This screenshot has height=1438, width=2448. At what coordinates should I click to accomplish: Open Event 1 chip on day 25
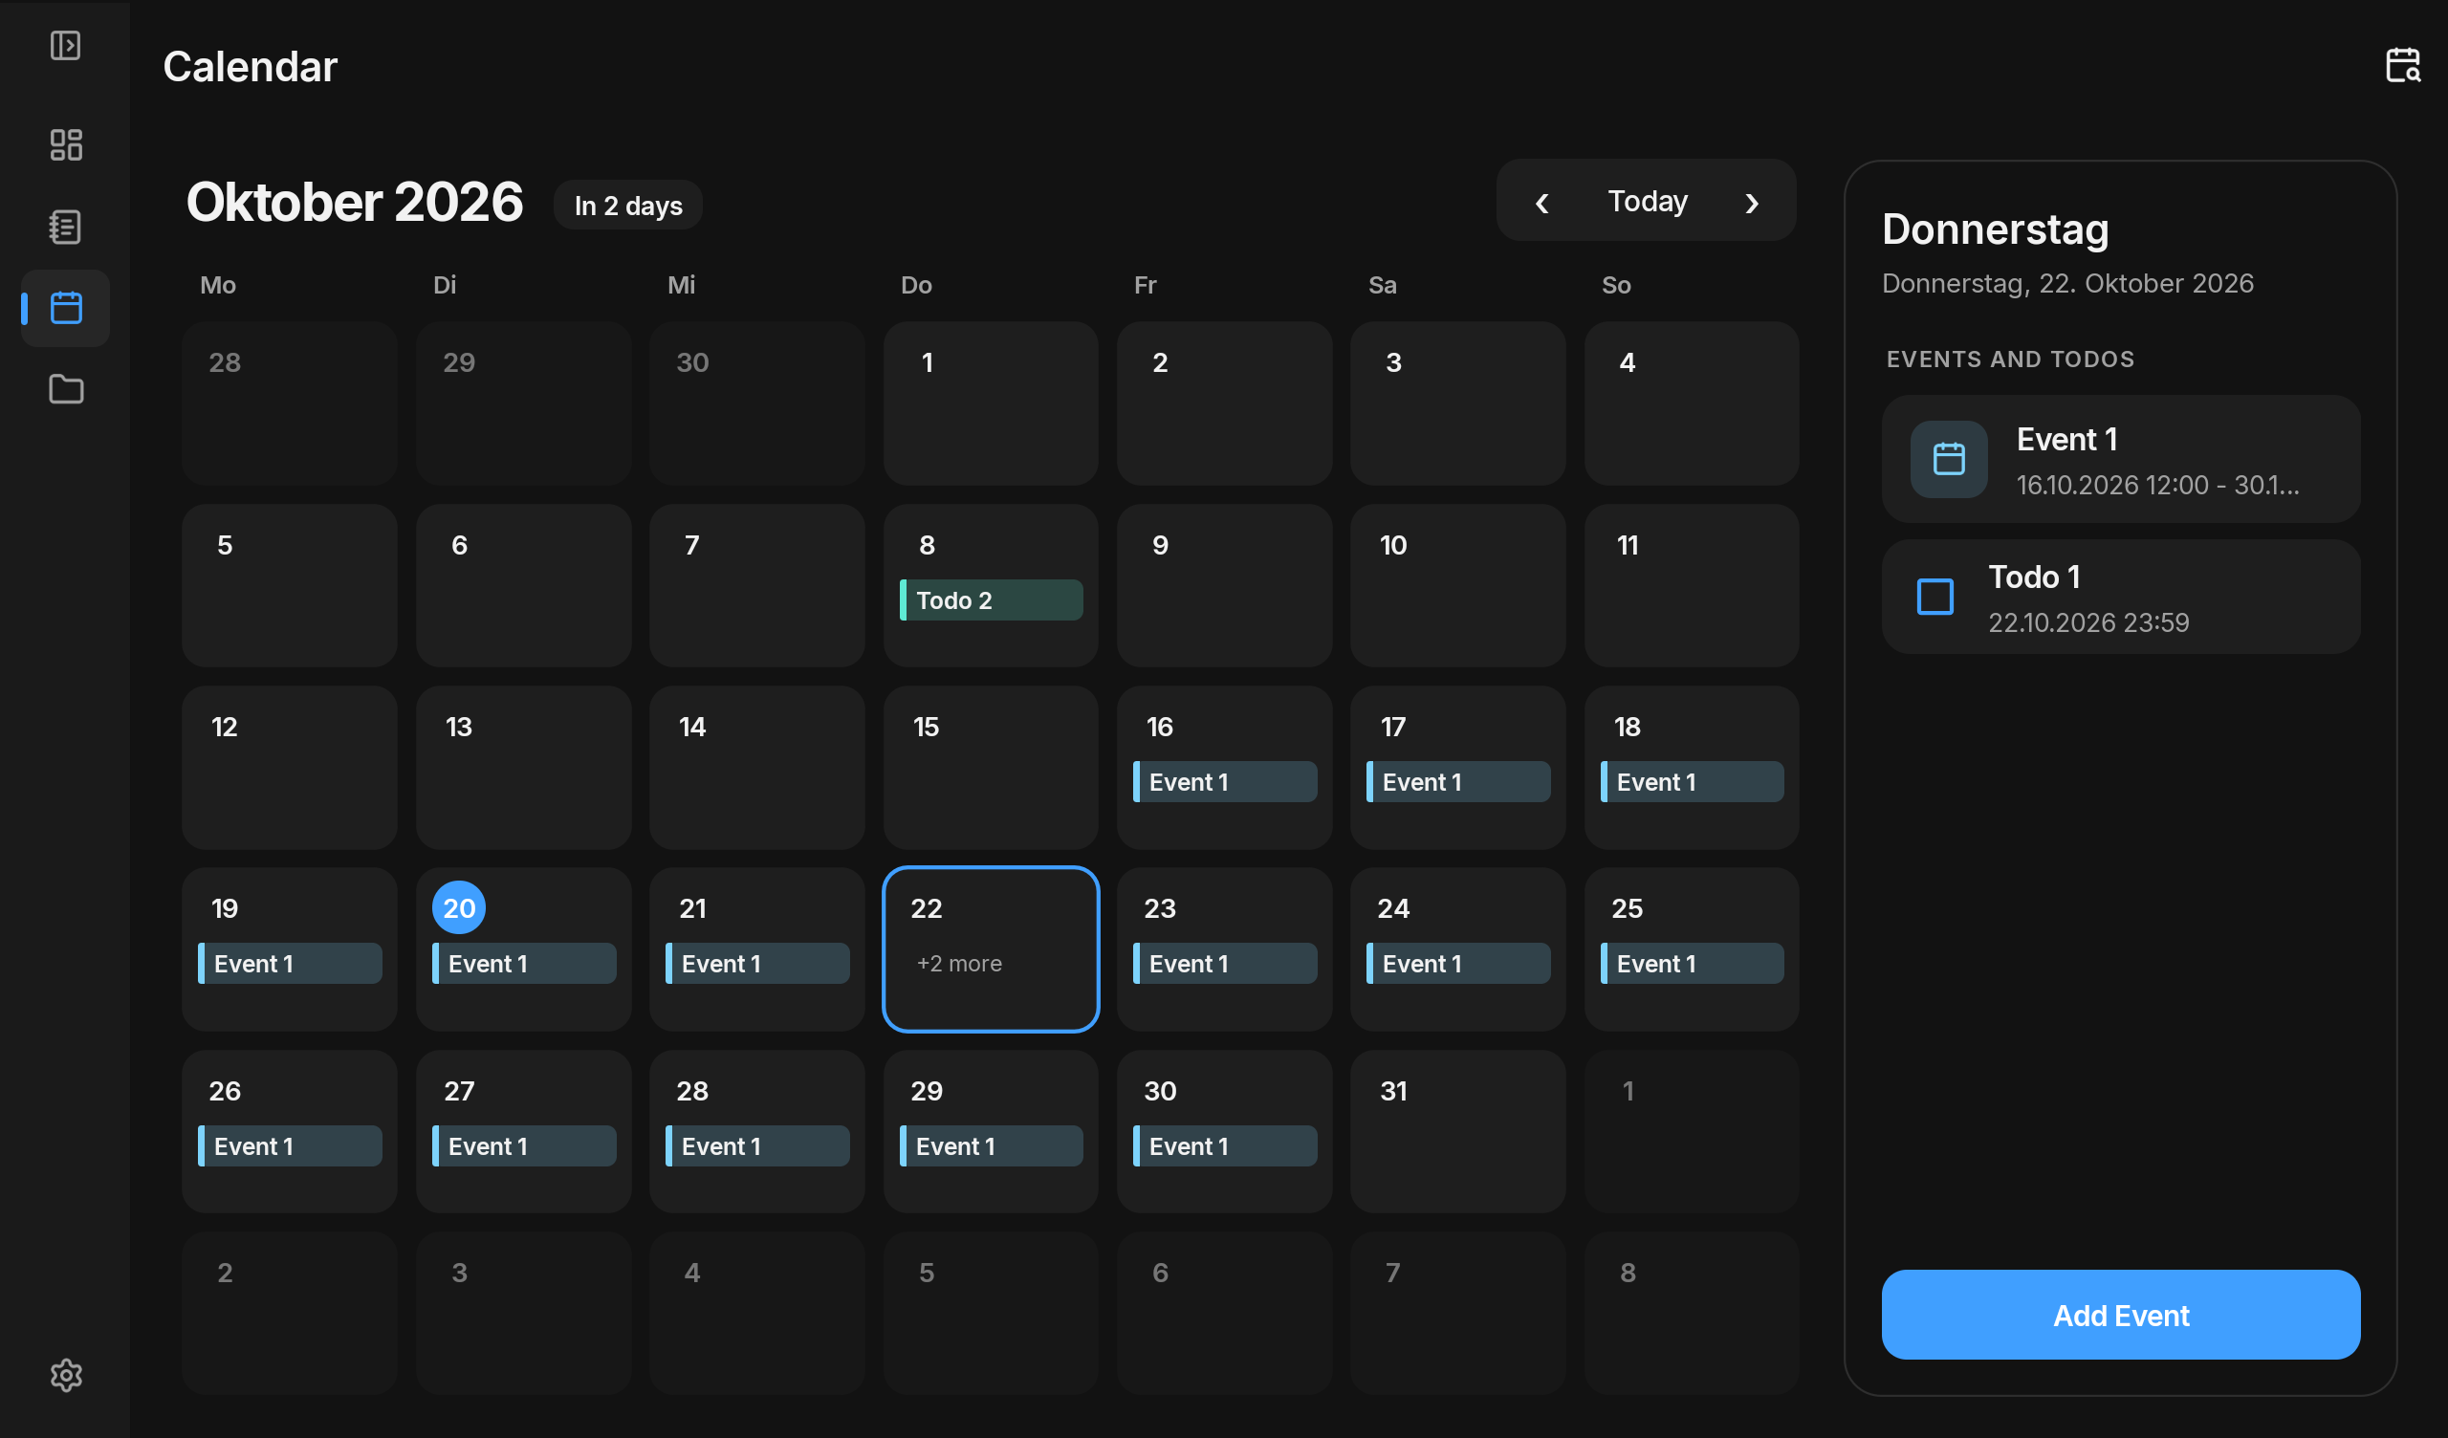coord(1693,964)
